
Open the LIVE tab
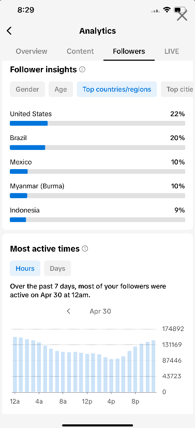(172, 51)
